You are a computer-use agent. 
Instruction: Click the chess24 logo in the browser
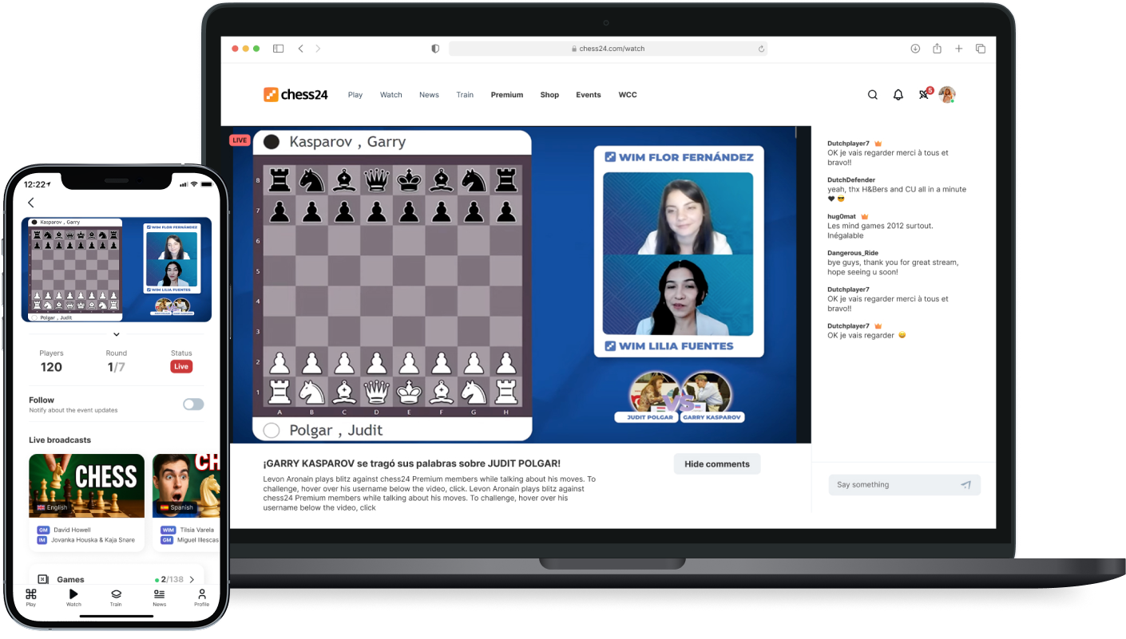(x=295, y=95)
